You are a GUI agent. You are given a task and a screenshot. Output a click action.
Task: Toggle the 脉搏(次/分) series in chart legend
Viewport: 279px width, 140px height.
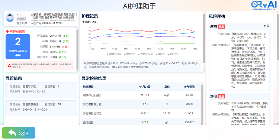(x=129, y=54)
